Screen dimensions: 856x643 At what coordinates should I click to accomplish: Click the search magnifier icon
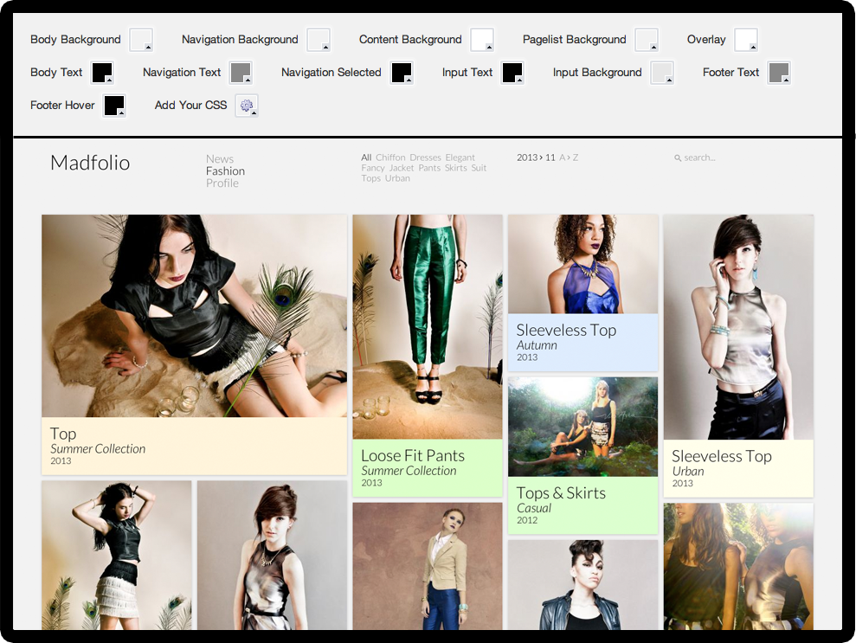pyautogui.click(x=678, y=158)
